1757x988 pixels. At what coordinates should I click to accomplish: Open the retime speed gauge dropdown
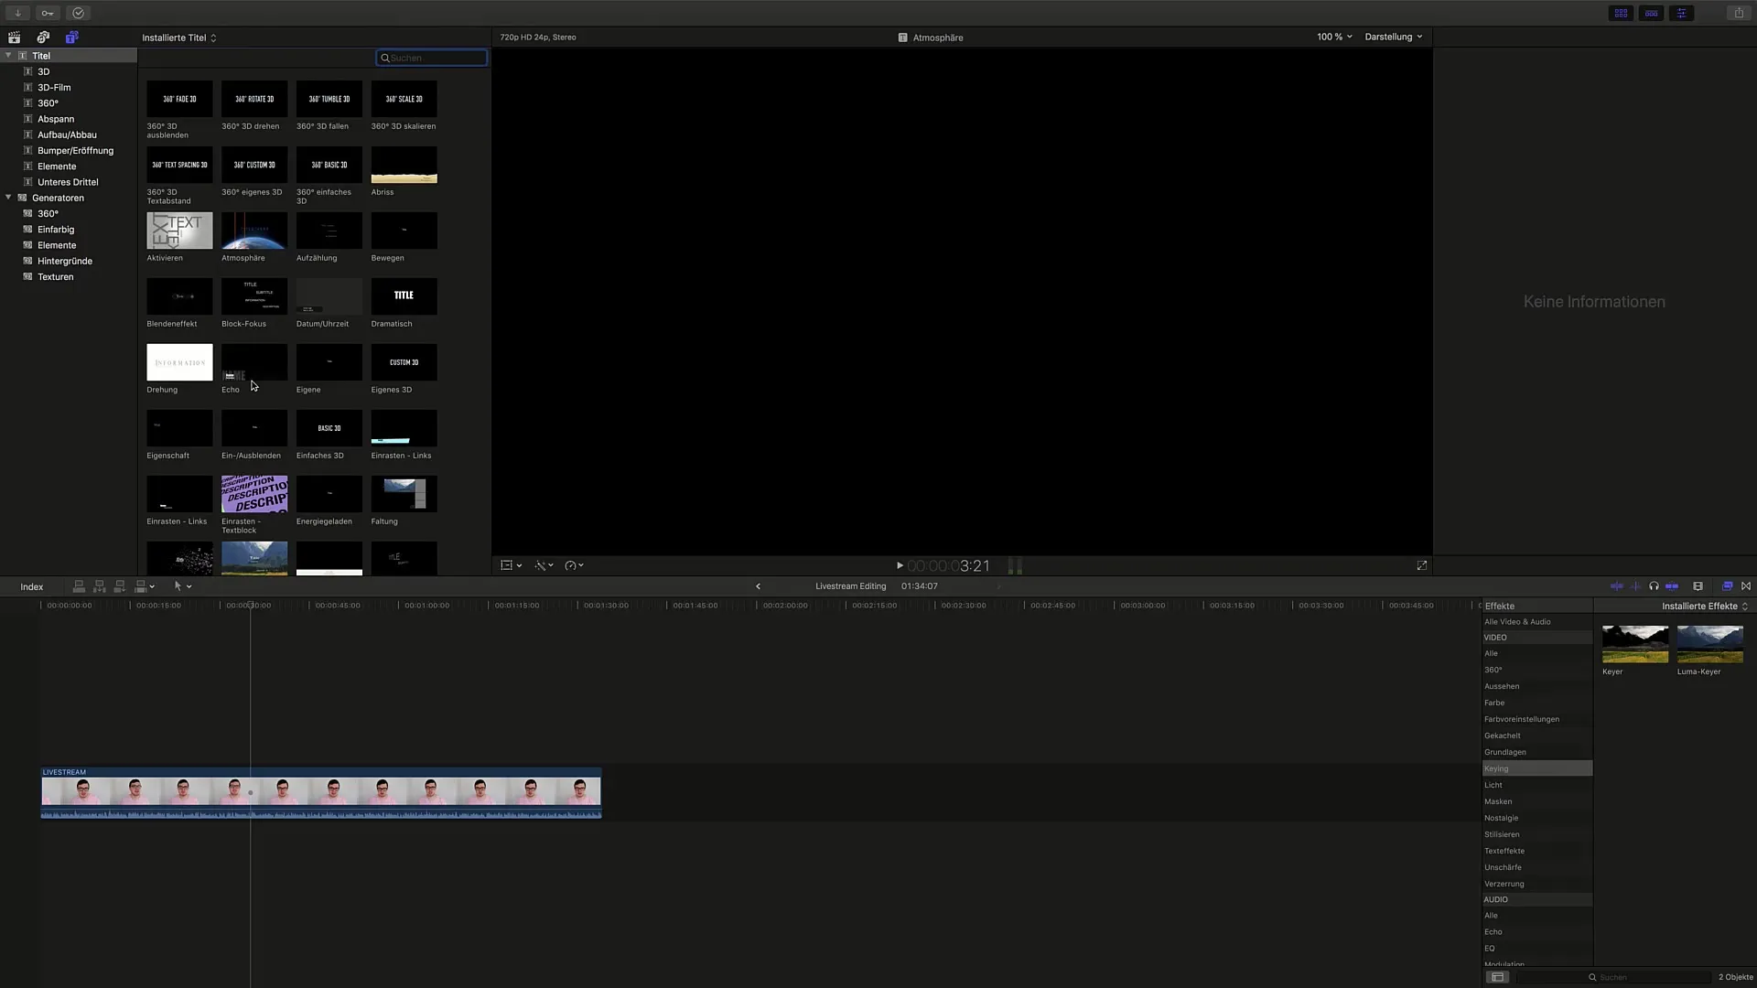click(574, 566)
